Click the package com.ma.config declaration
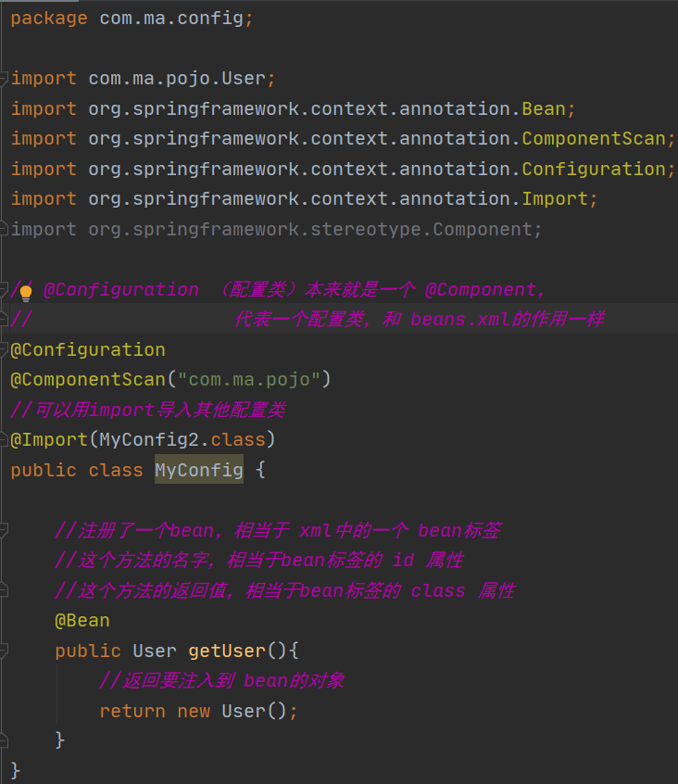Screen dimensions: 678x784 point(130,18)
